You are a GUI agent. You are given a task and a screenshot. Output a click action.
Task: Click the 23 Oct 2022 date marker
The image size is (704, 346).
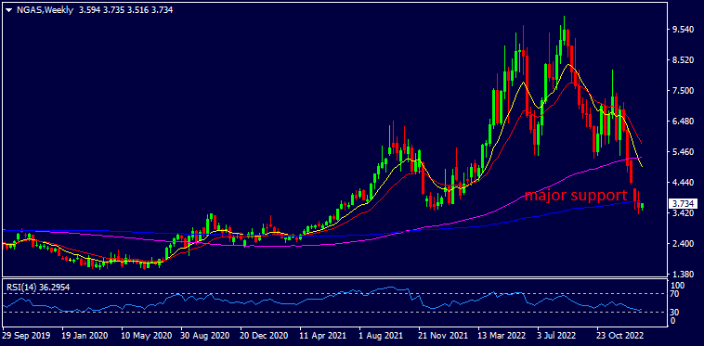621,335
